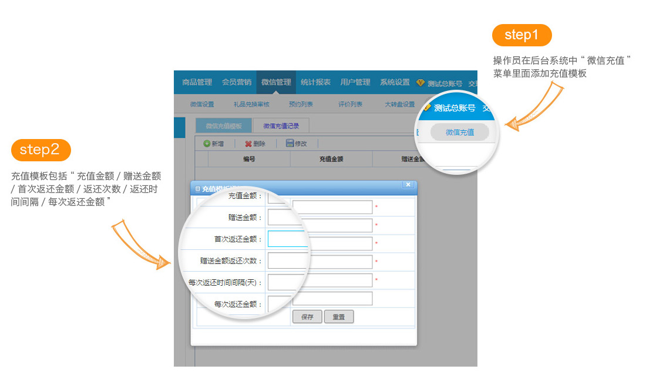Click the red 删除 delete icon
The image size is (646, 386).
[x=248, y=144]
